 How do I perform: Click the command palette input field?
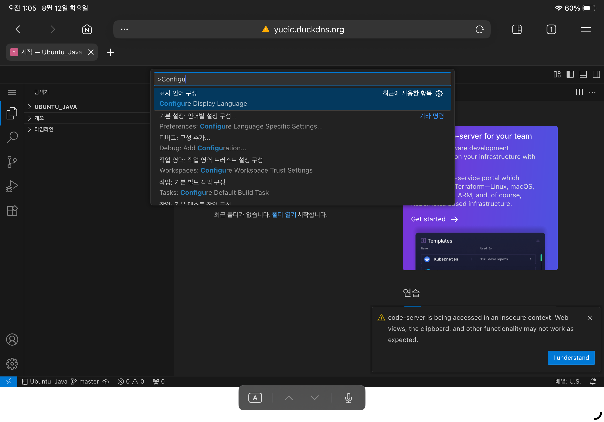coord(302,79)
